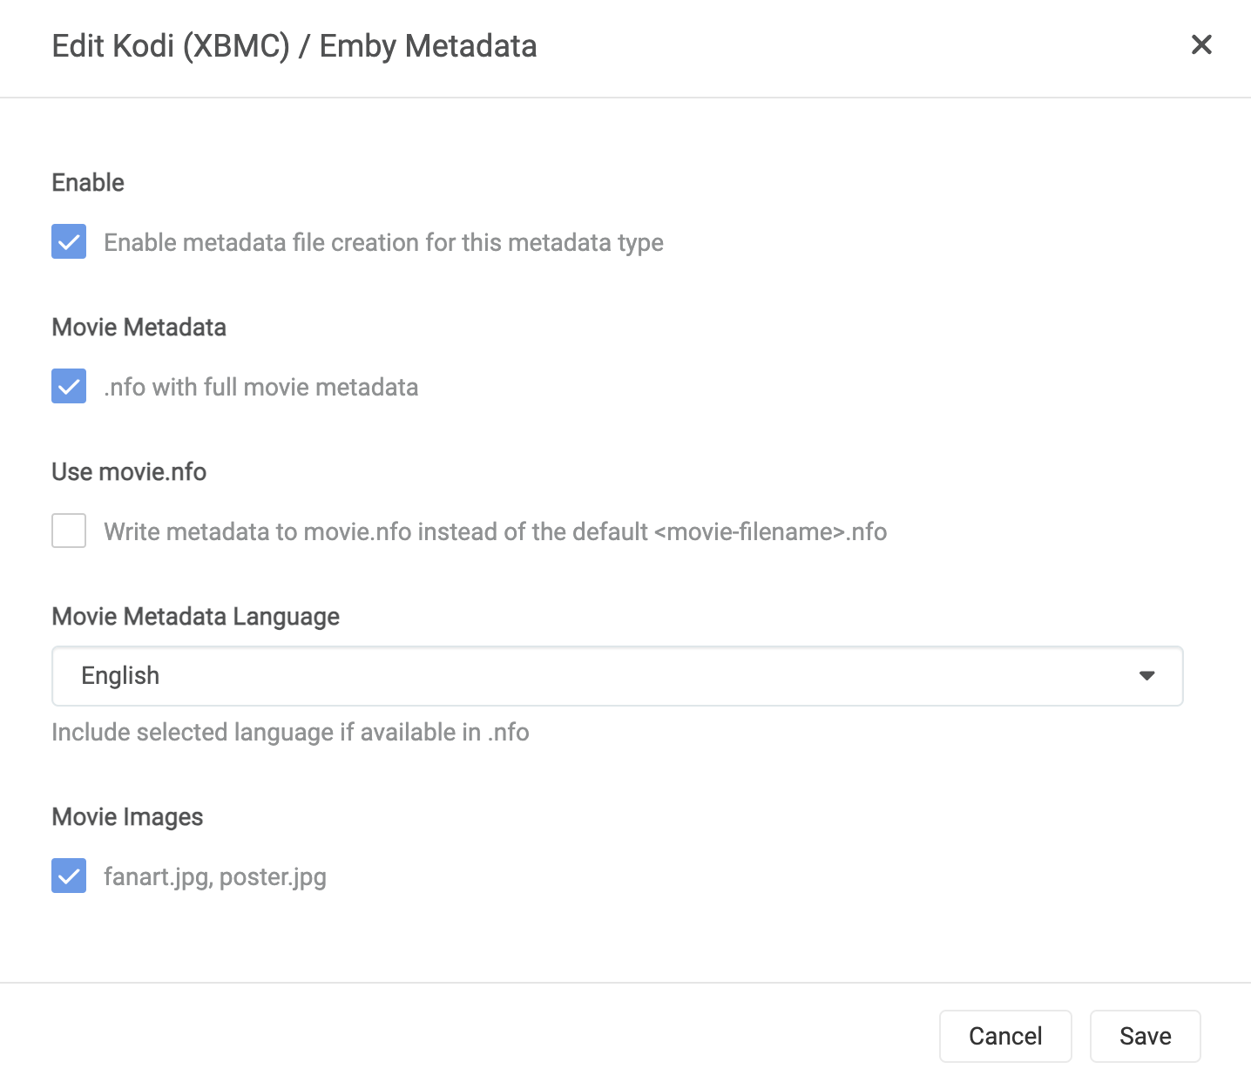Click the 'English' selected value text
Image resolution: width=1251 pixels, height=1089 pixels.
point(120,676)
